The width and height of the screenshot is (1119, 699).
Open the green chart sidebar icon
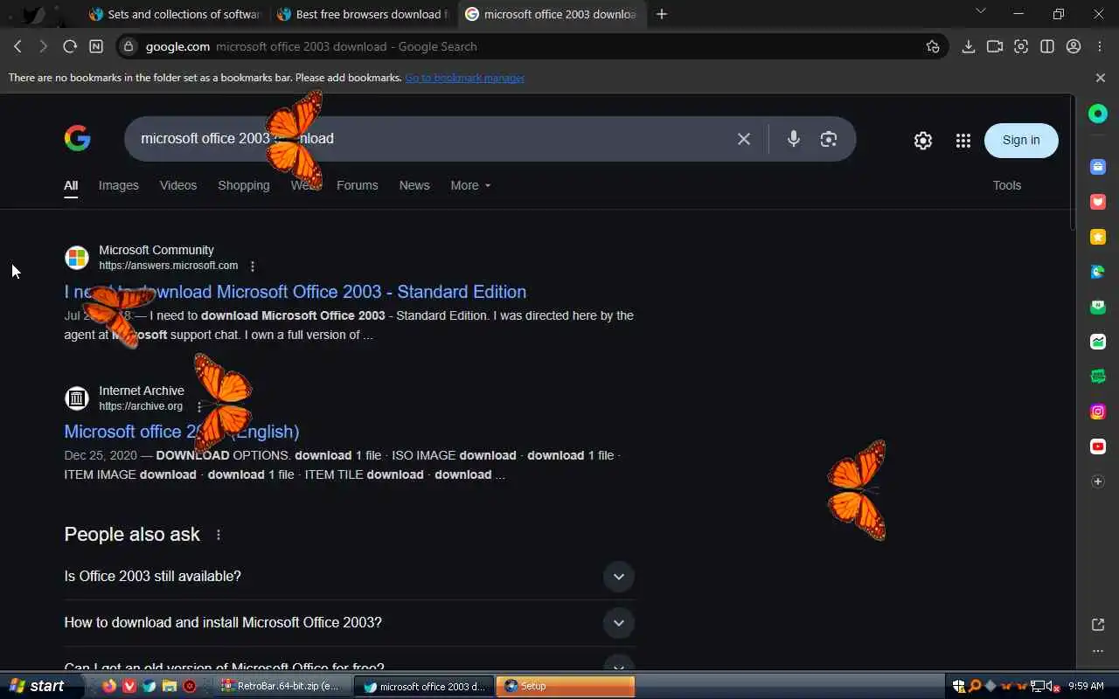pos(1098,342)
